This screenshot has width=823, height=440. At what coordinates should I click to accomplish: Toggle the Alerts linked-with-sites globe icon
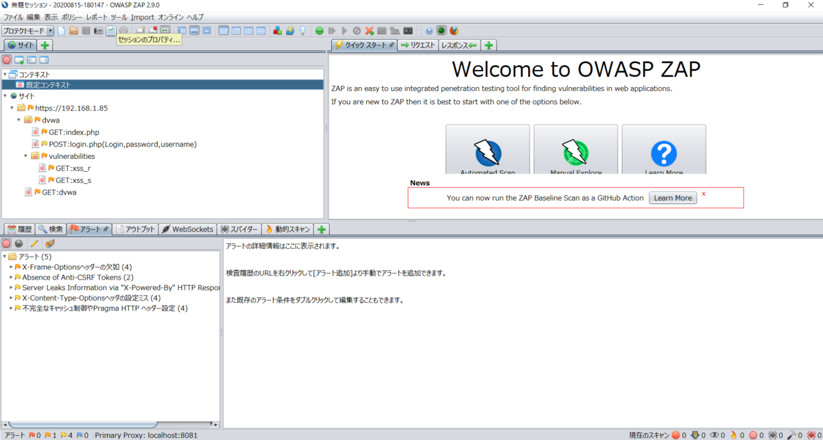[19, 243]
